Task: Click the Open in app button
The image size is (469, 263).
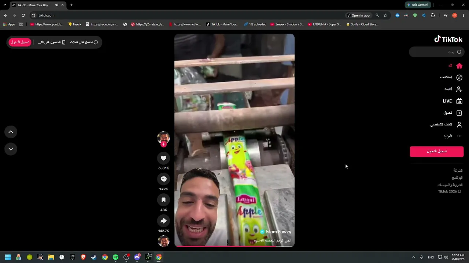Action: click(x=359, y=15)
